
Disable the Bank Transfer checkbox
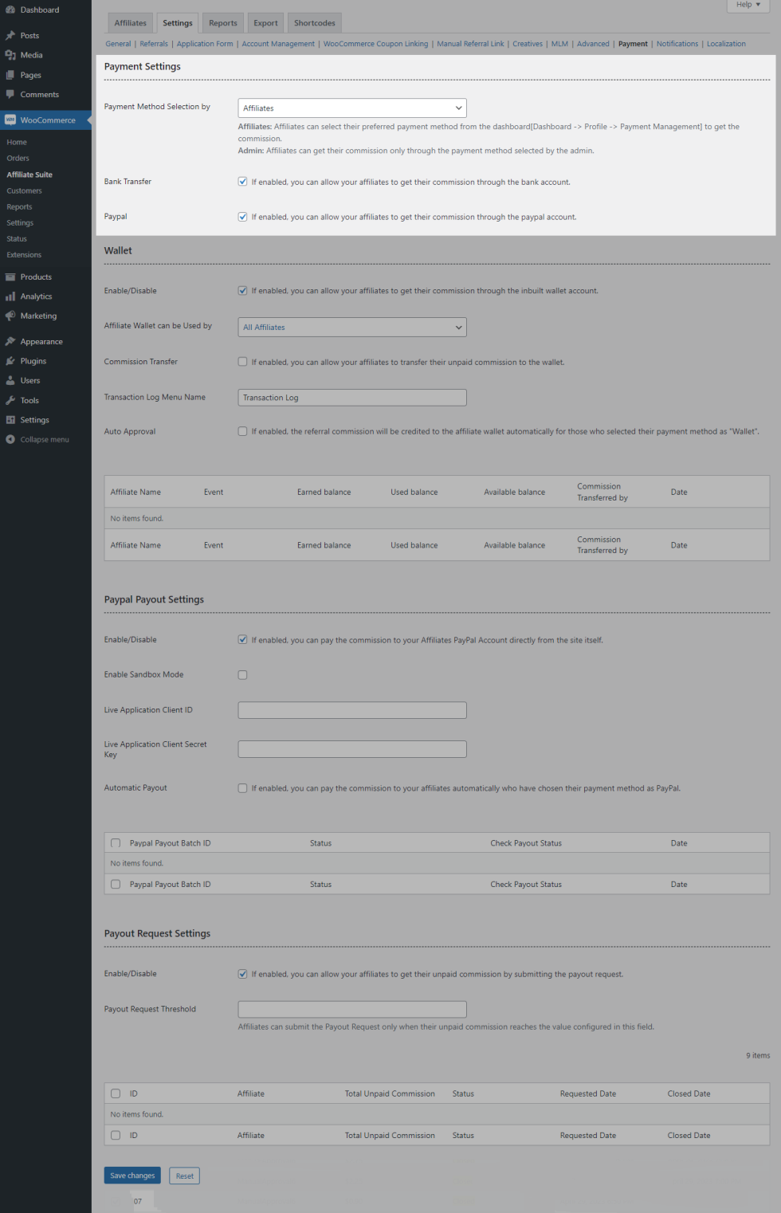243,182
